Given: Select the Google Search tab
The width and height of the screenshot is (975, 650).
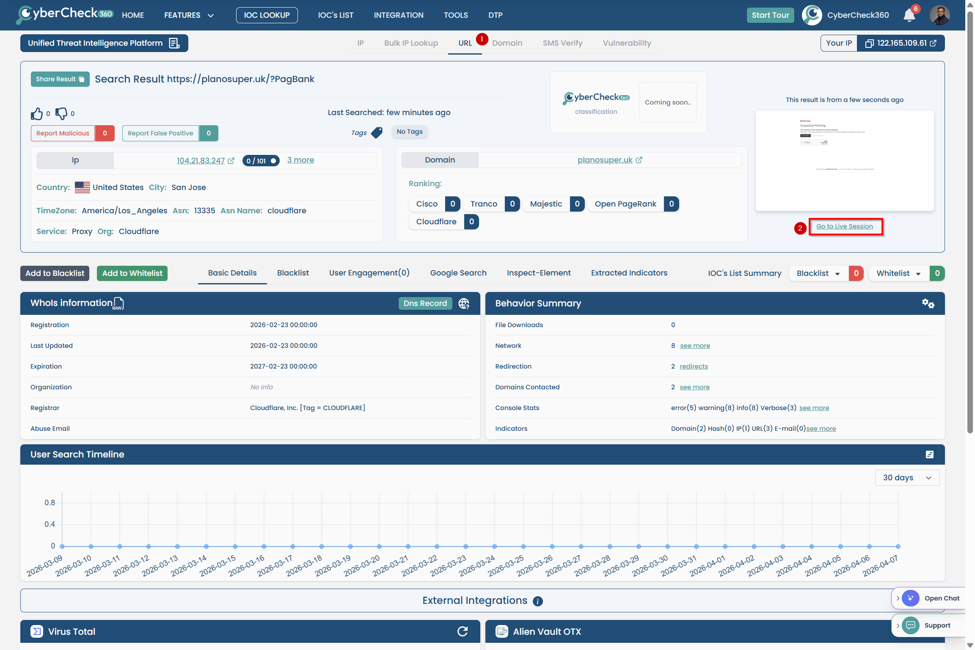Looking at the screenshot, I should pyautogui.click(x=458, y=273).
